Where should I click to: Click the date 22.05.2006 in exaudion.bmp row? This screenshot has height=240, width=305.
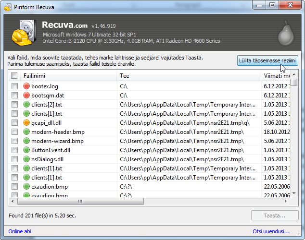[x=277, y=186]
